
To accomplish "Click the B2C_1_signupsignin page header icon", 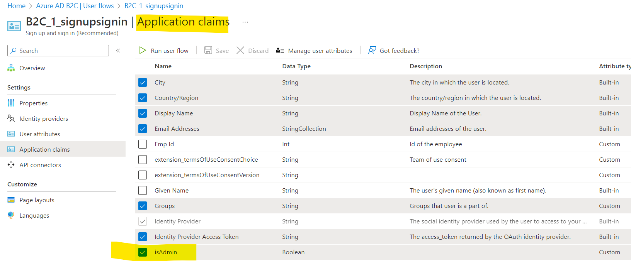I will (14, 26).
